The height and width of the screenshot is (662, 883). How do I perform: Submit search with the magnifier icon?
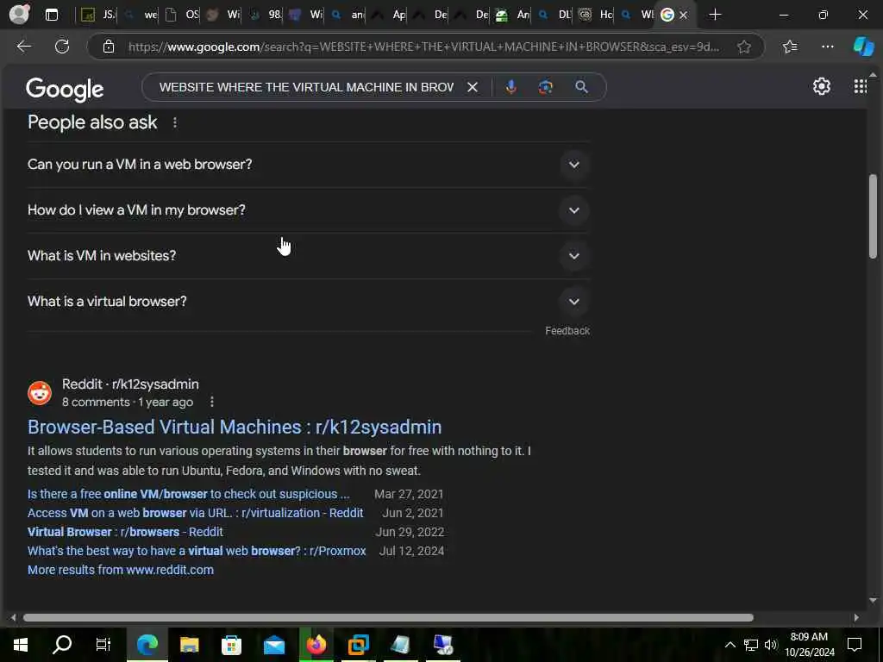point(582,87)
